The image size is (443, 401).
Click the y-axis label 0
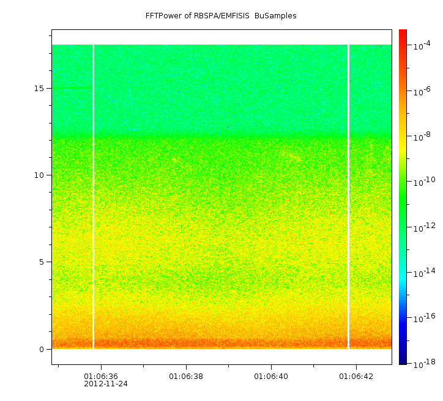[x=42, y=350]
